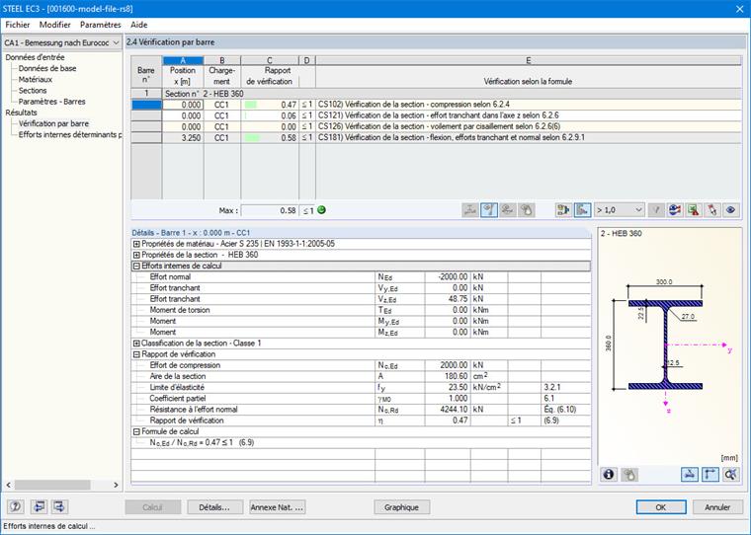Open the CA1 design case dropdown
The width and height of the screenshot is (751, 535).
pos(62,43)
